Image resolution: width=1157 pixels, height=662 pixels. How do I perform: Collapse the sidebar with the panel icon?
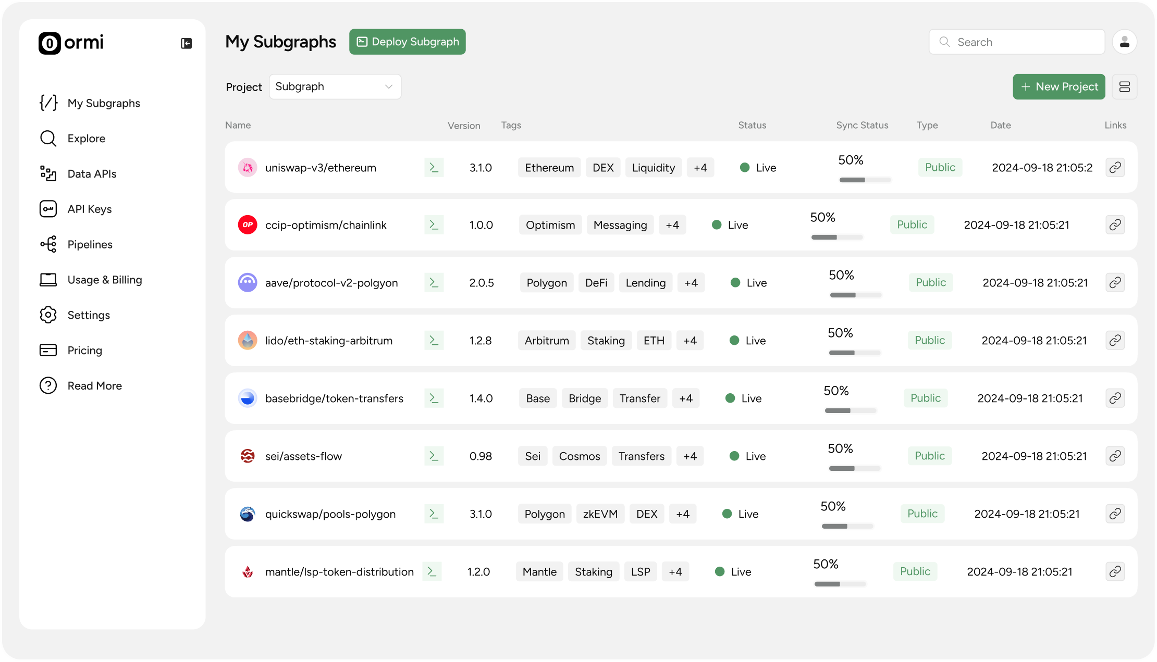[x=186, y=43]
